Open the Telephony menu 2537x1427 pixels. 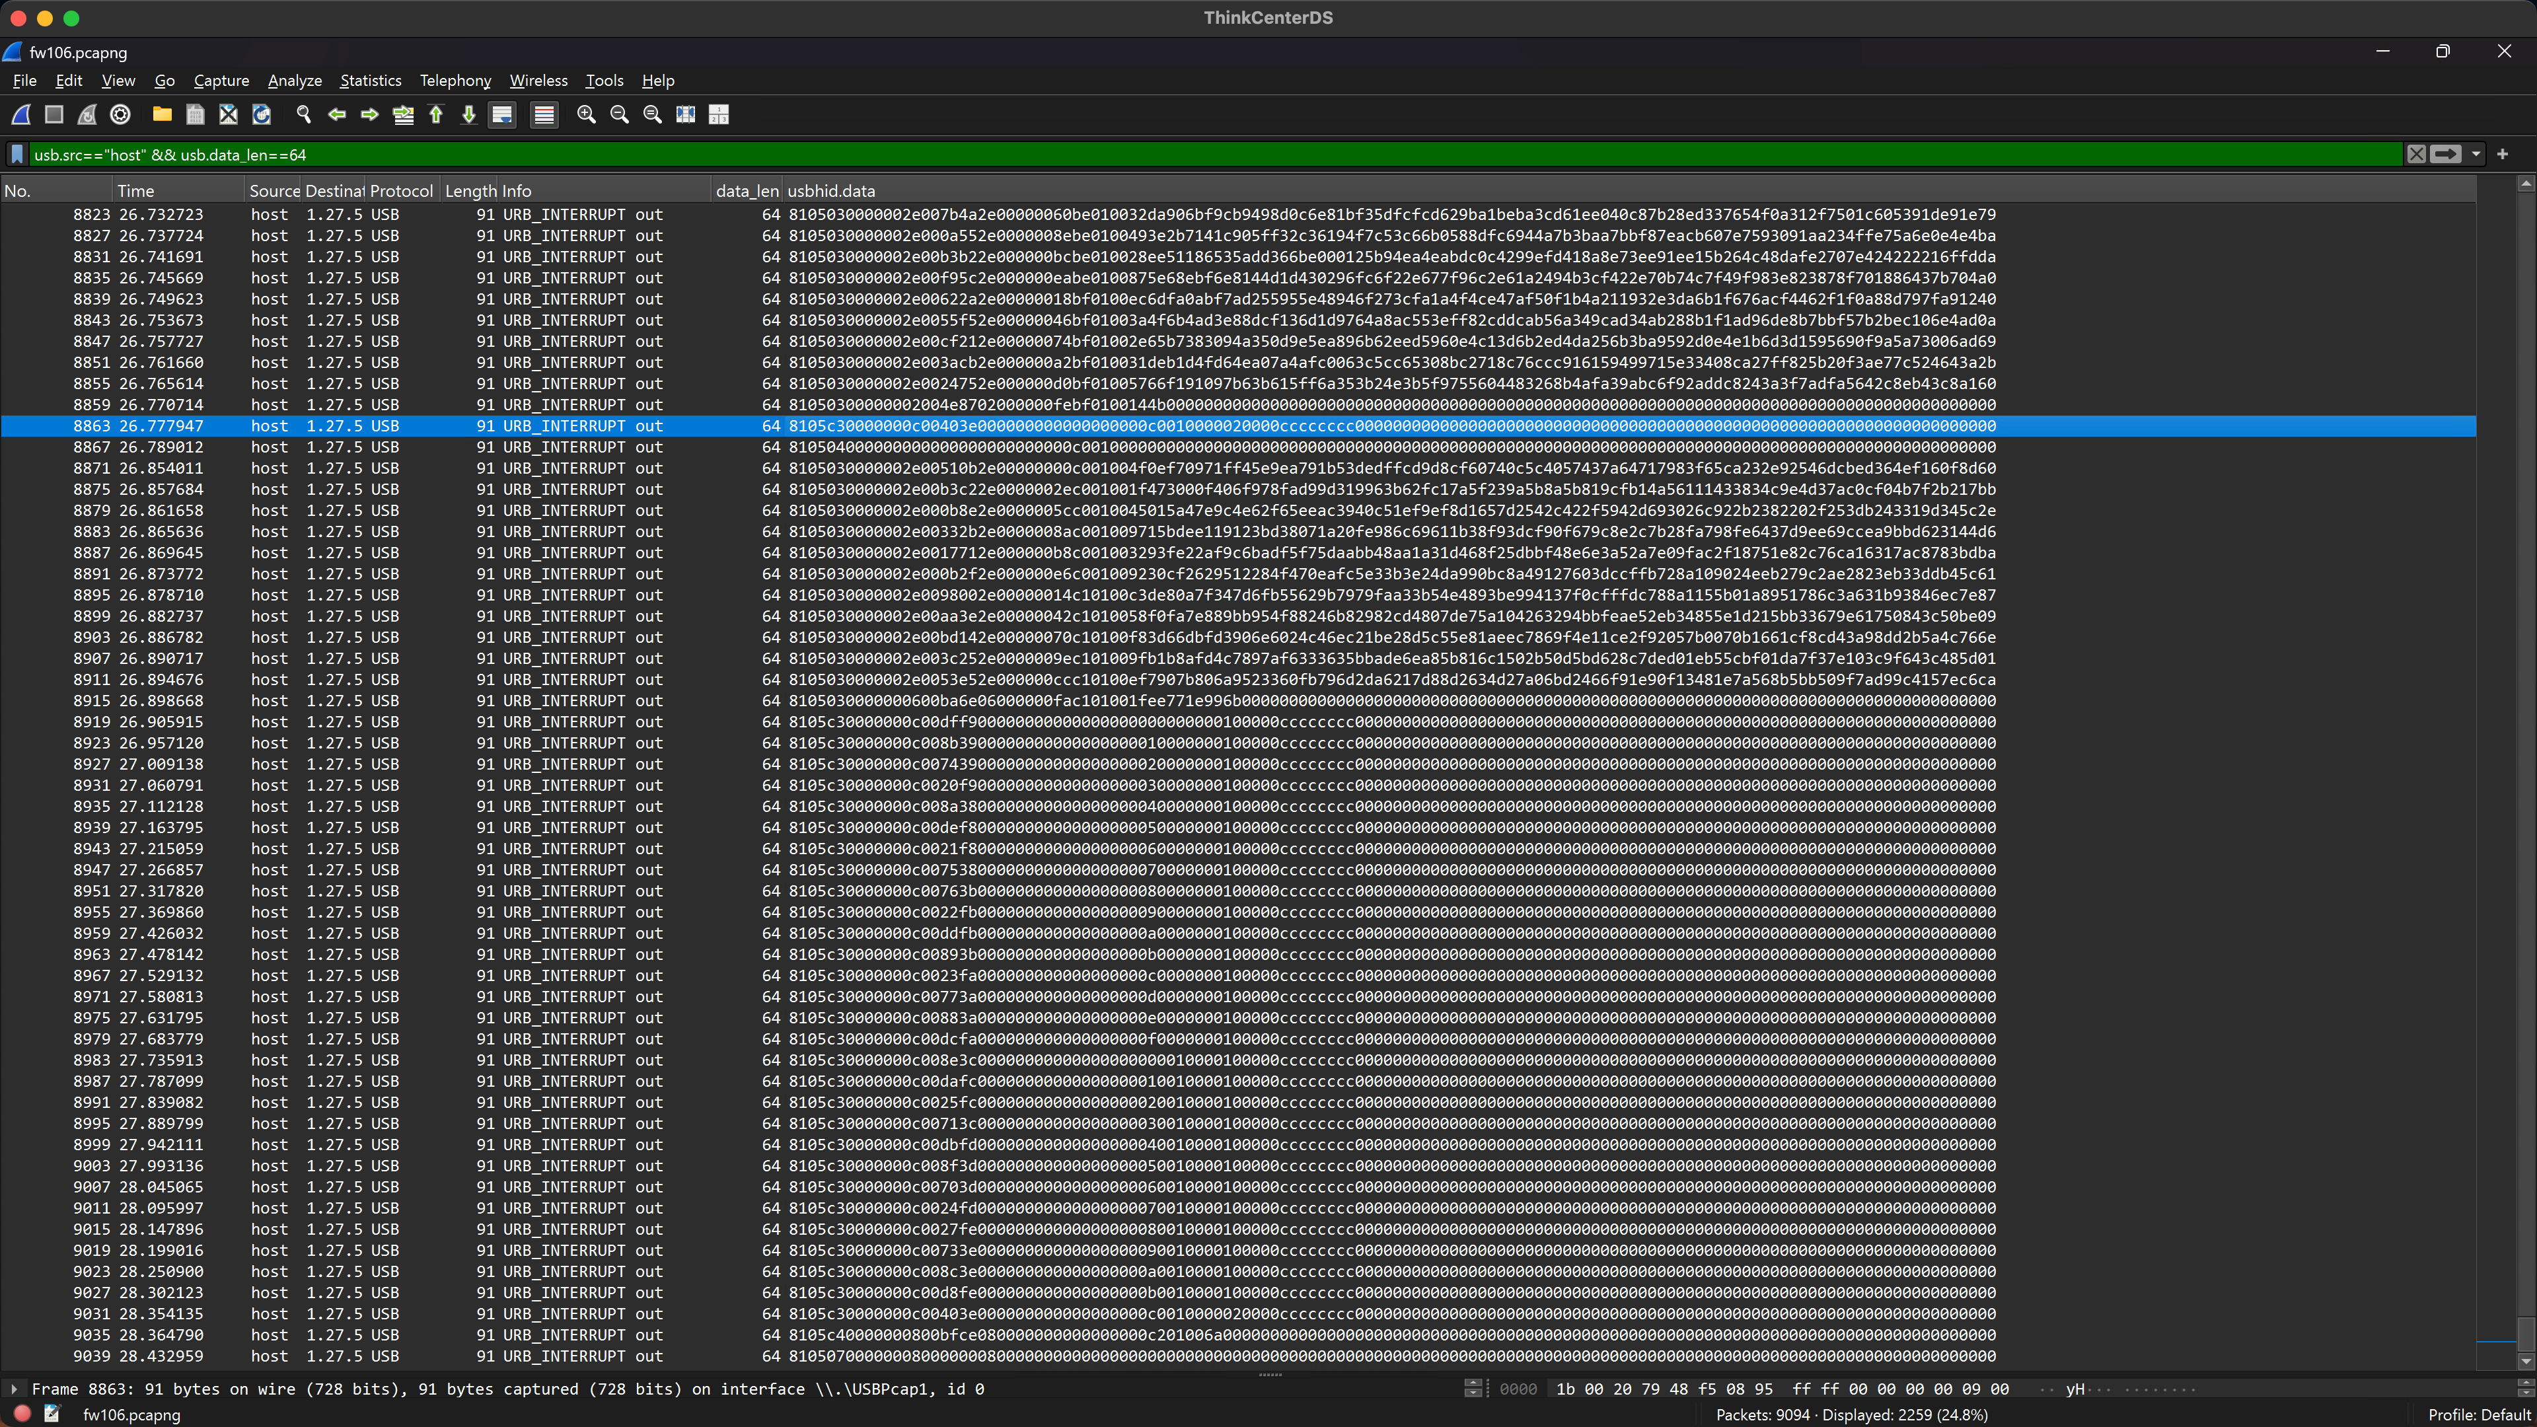(455, 81)
